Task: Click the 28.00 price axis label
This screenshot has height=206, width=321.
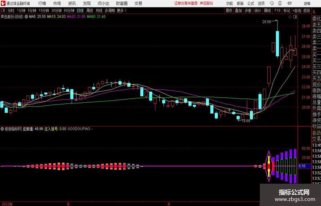Action: click(306, 26)
